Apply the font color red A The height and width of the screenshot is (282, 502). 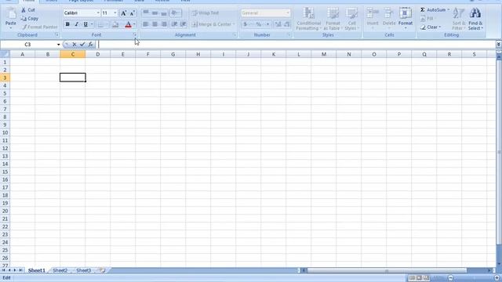128,24
